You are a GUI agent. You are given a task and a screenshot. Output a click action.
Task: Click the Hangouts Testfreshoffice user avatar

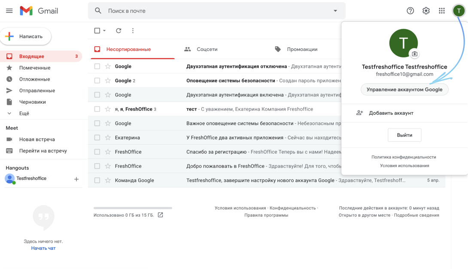point(10,179)
